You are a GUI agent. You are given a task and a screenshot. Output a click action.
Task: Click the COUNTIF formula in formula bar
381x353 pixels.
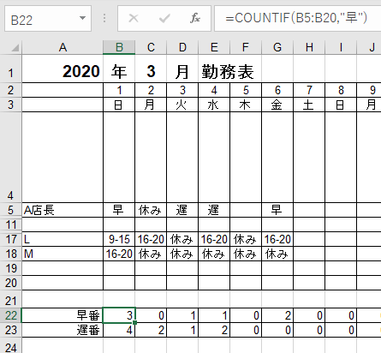point(296,18)
